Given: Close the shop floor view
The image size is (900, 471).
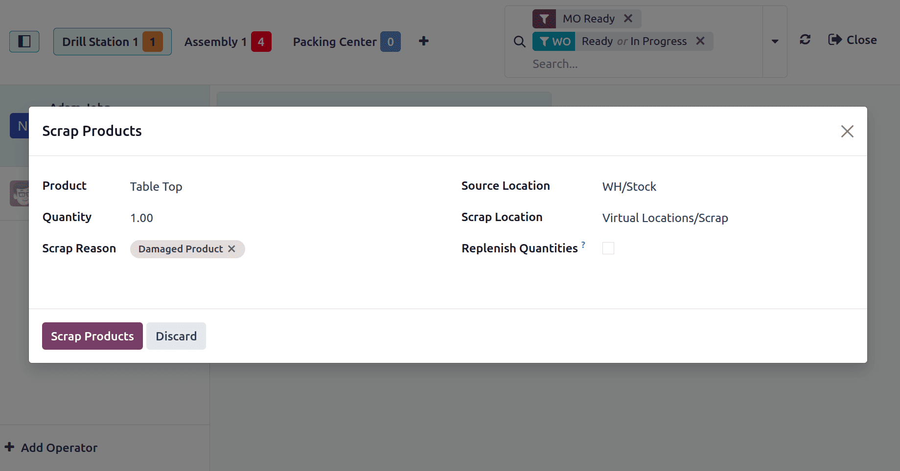Looking at the screenshot, I should click(853, 40).
